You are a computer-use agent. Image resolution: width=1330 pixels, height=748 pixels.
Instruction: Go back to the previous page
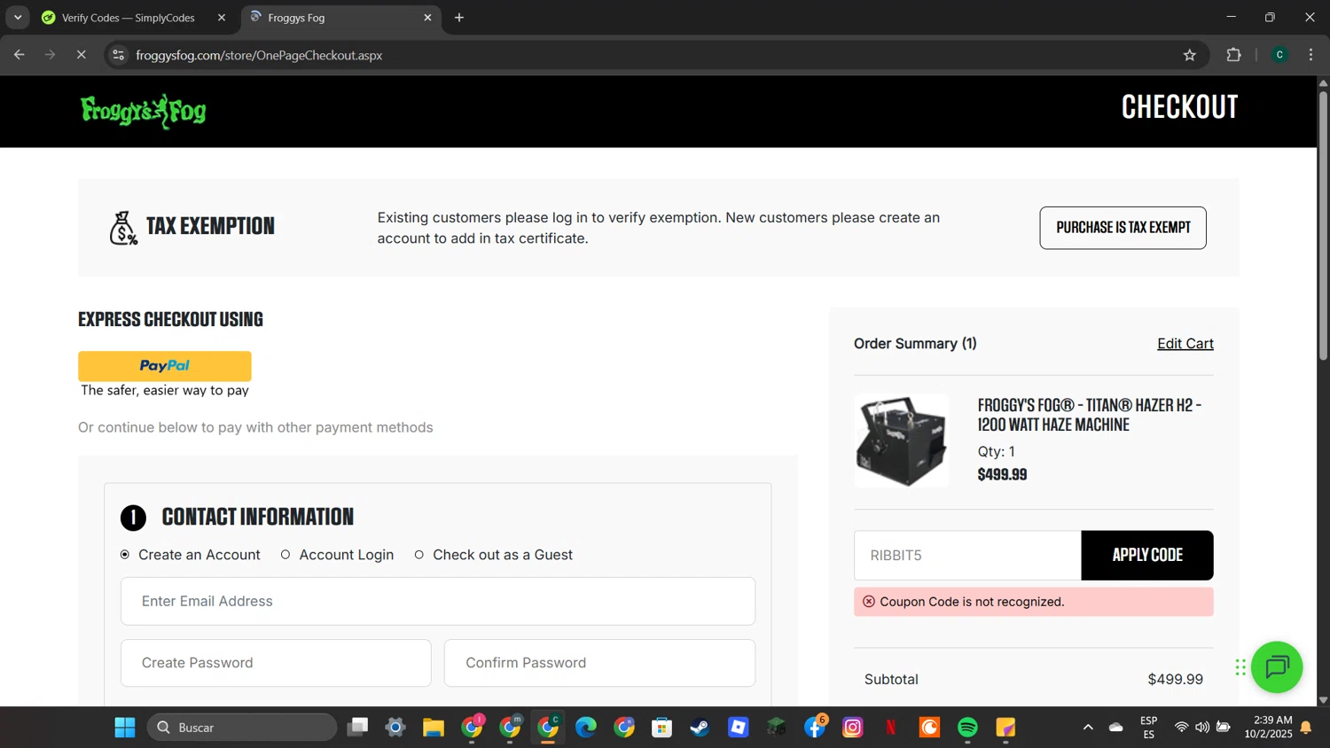tap(20, 55)
